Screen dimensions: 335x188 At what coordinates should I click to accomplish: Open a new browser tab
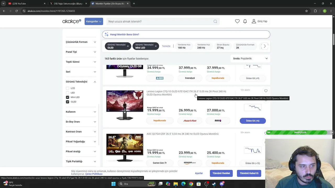[x=134, y=4]
